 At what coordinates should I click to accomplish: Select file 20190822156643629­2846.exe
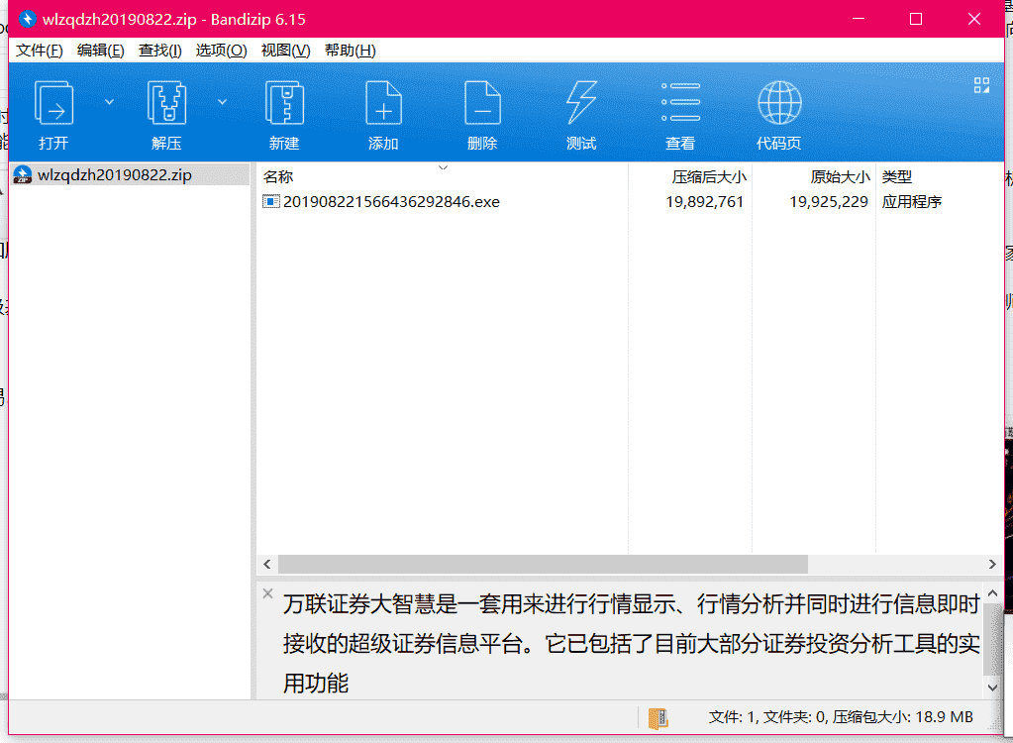391,201
